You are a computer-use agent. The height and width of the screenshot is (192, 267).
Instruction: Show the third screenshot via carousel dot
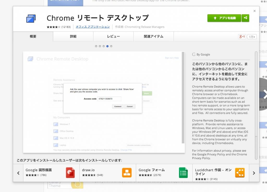(x=104, y=46)
